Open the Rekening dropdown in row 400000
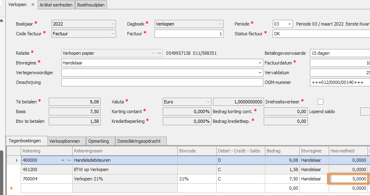The image size is (370, 195). 62,161
